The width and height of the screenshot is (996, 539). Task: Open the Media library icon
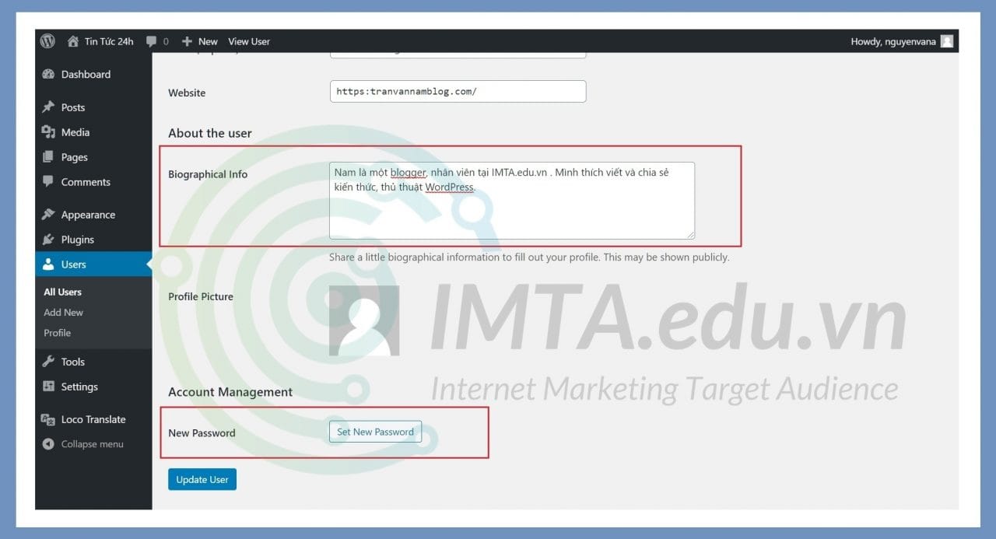pos(50,132)
